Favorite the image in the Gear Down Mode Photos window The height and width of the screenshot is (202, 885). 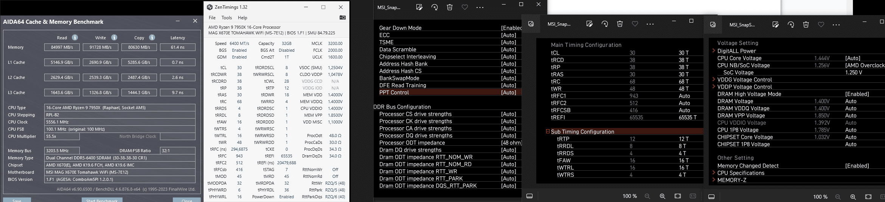[465, 7]
